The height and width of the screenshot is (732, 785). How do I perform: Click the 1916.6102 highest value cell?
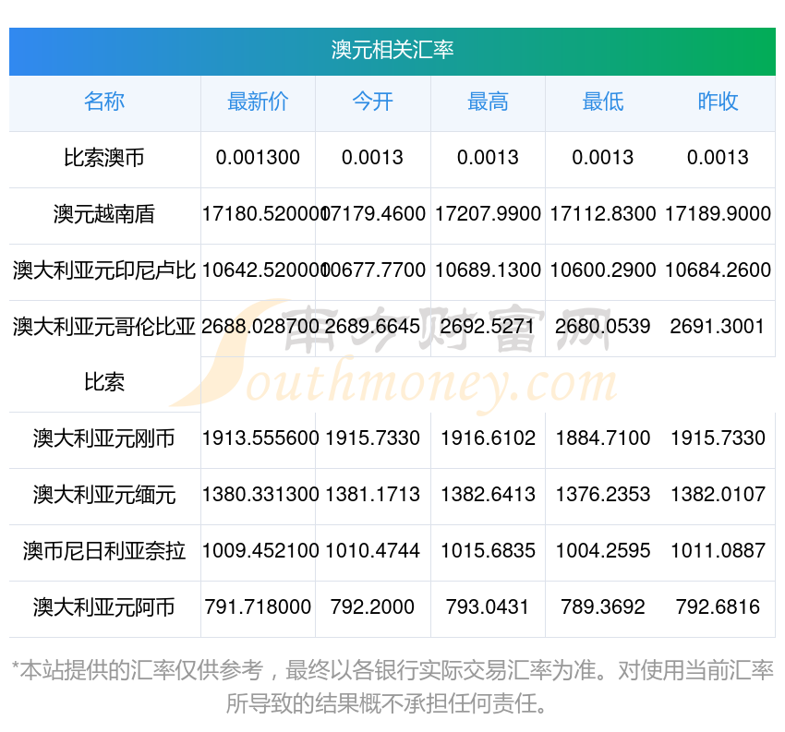click(x=488, y=438)
